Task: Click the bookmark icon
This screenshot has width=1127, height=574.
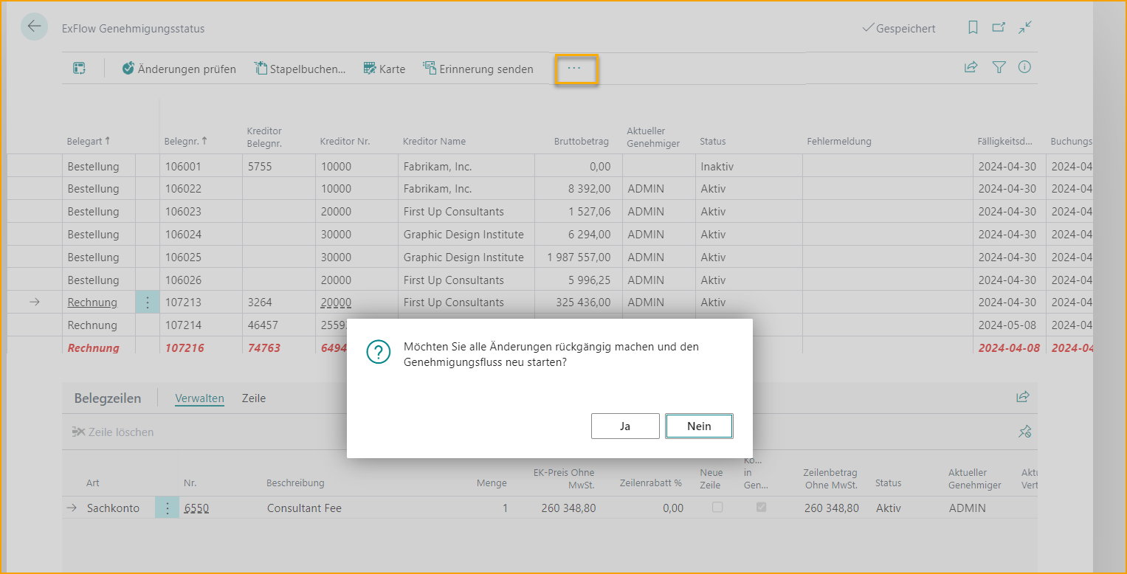Action: pos(973,28)
